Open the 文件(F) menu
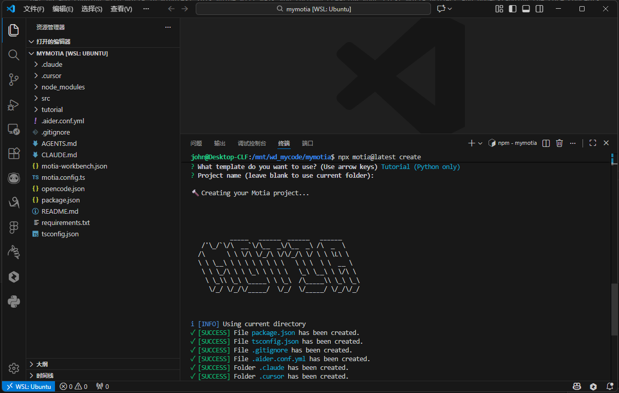Screen dimensions: 619x393 pyautogui.click(x=34, y=9)
